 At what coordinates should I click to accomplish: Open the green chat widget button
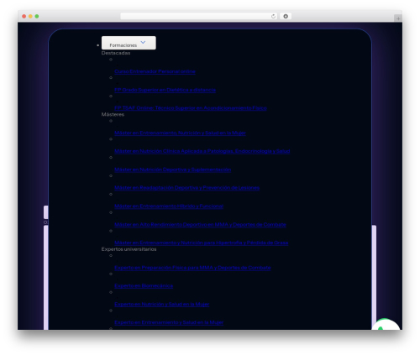(x=386, y=325)
